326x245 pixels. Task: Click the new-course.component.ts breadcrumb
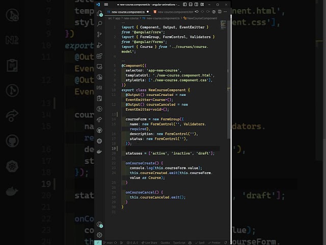pyautogui.click(x=161, y=18)
